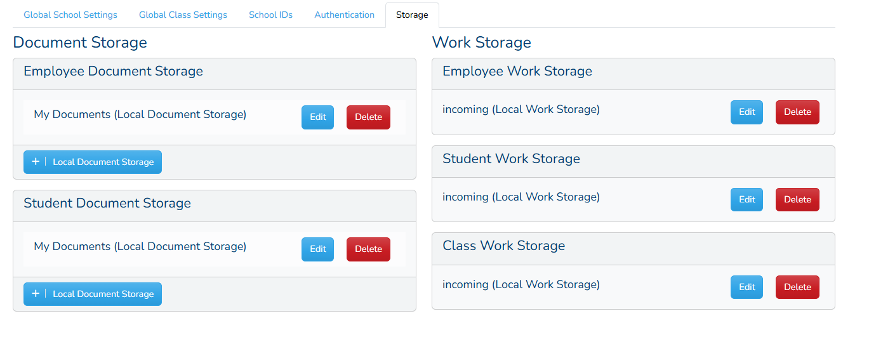Image resolution: width=869 pixels, height=337 pixels.
Task: Edit Student Document Storage My Documents
Action: (317, 249)
